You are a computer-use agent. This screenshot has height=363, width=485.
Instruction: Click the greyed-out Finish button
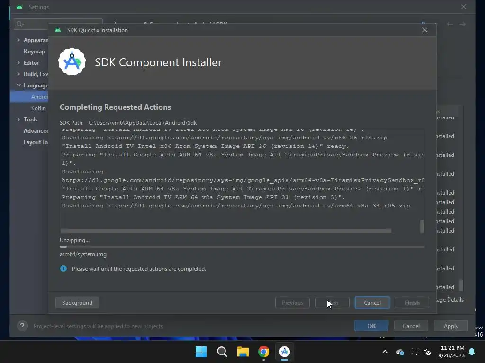point(412,303)
